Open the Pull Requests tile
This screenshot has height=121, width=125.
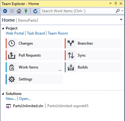point(34,55)
